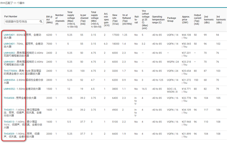Click the 103 third harmonic value

tap(218, 71)
